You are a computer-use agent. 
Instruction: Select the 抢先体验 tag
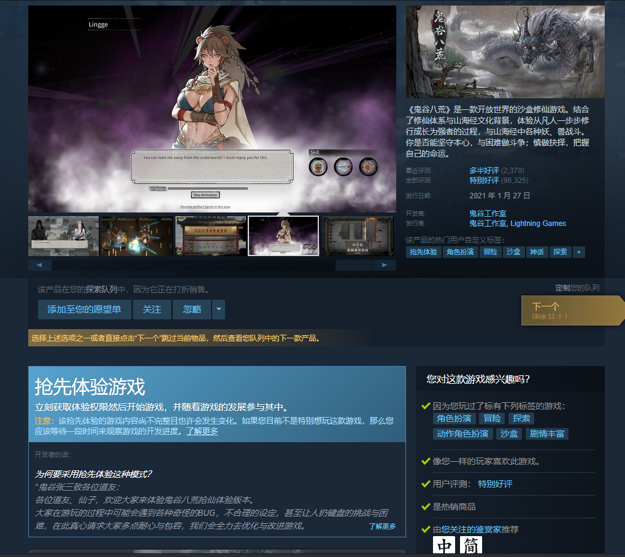[x=423, y=252]
